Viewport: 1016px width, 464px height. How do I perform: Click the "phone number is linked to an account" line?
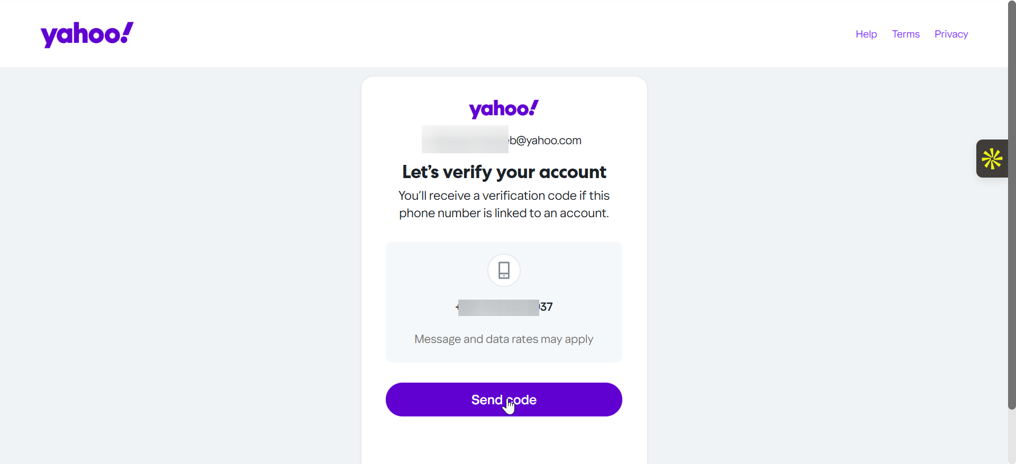[x=504, y=213]
